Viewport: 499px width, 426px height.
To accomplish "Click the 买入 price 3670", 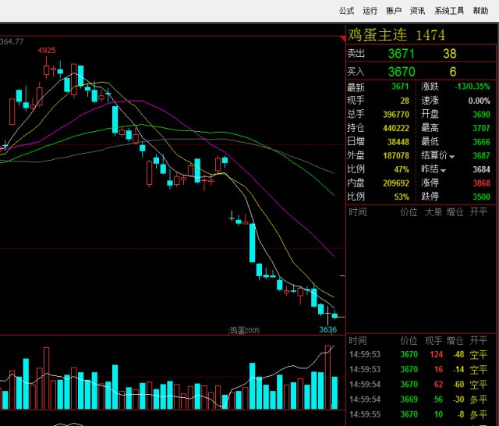I will point(402,72).
